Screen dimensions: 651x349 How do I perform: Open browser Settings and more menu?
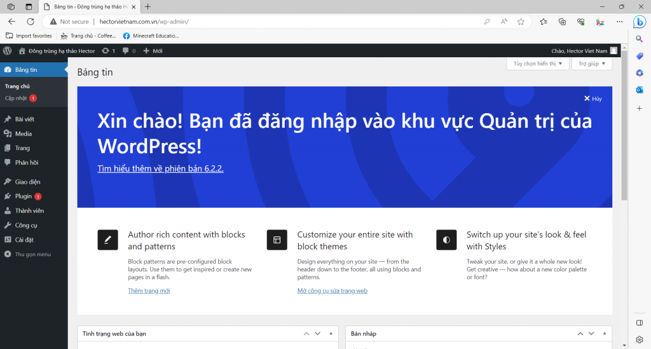pyautogui.click(x=619, y=22)
